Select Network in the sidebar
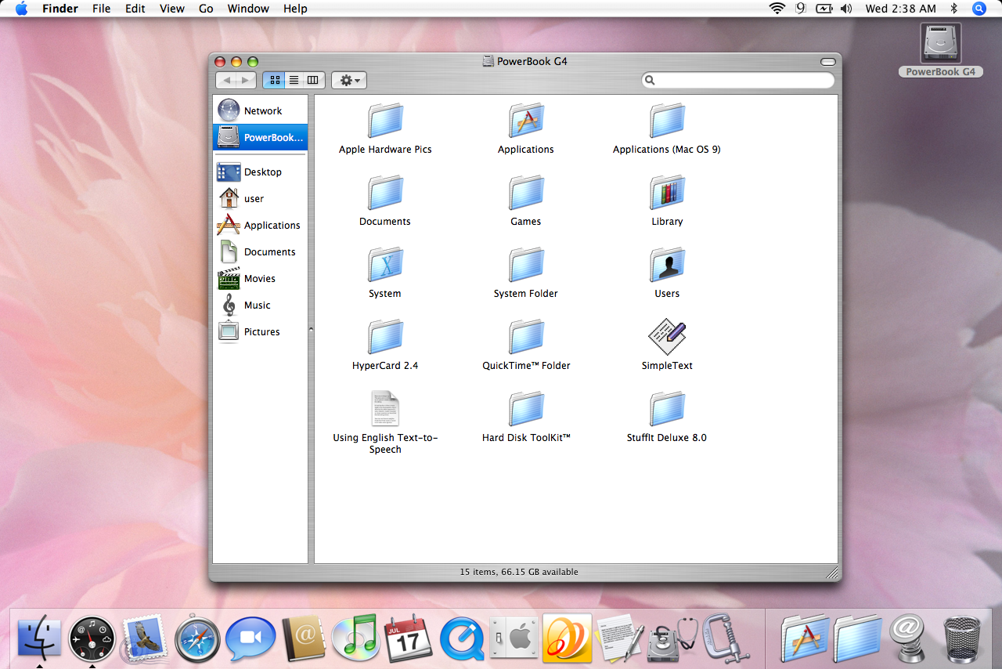Screen dimensions: 1002x669 click(x=261, y=110)
